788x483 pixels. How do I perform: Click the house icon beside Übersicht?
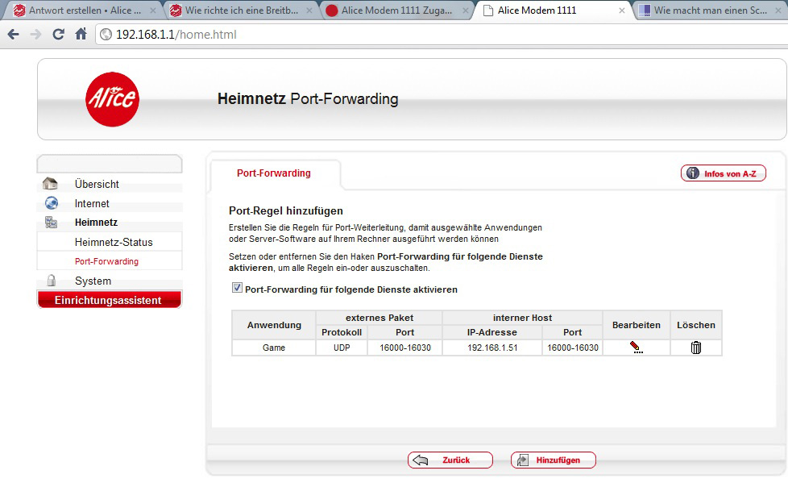pos(51,184)
